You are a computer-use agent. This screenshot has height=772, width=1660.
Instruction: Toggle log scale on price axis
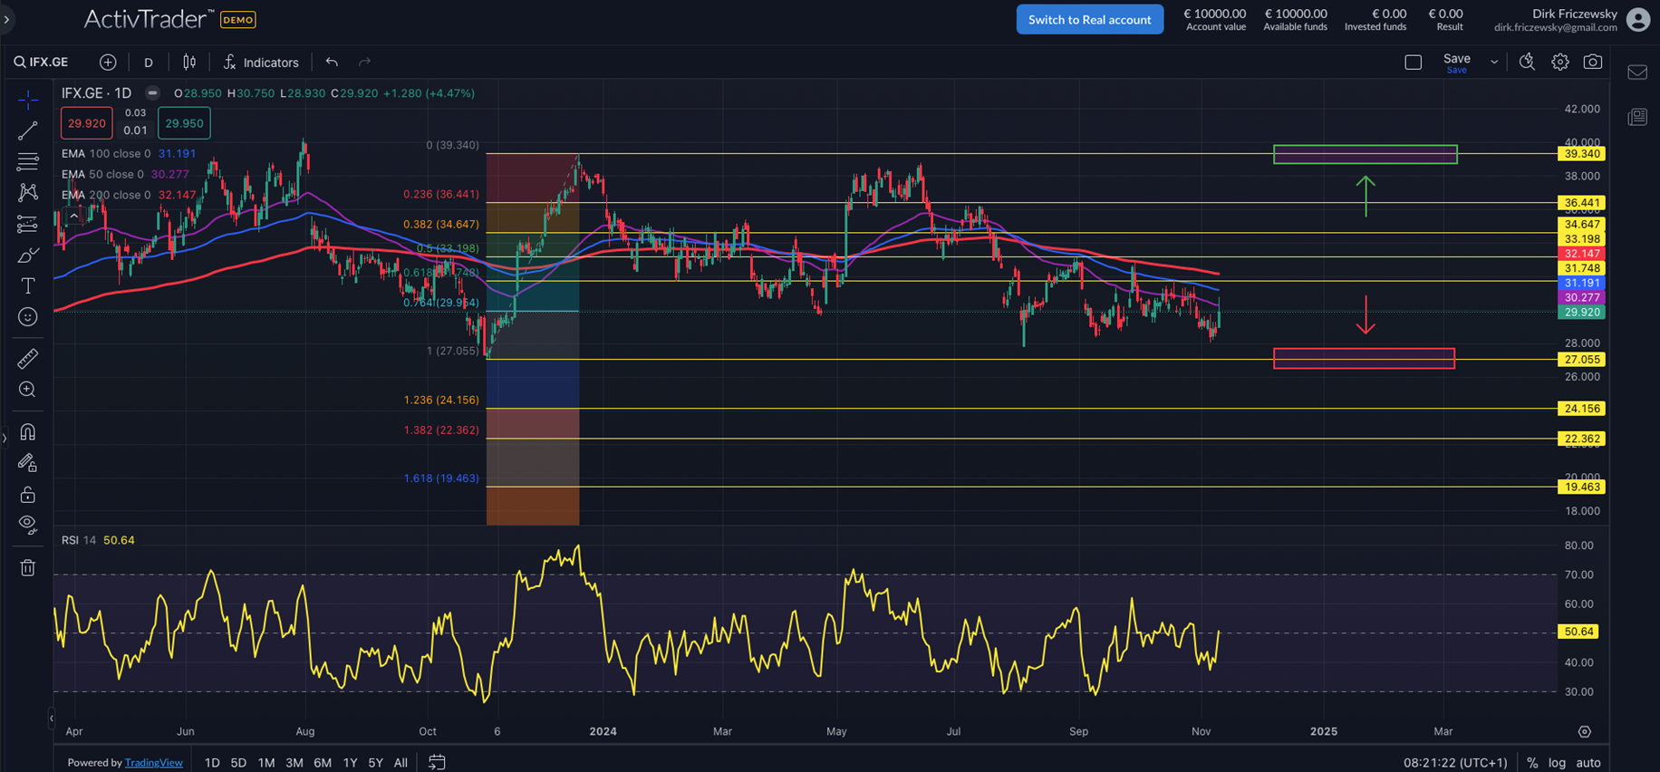(1556, 762)
